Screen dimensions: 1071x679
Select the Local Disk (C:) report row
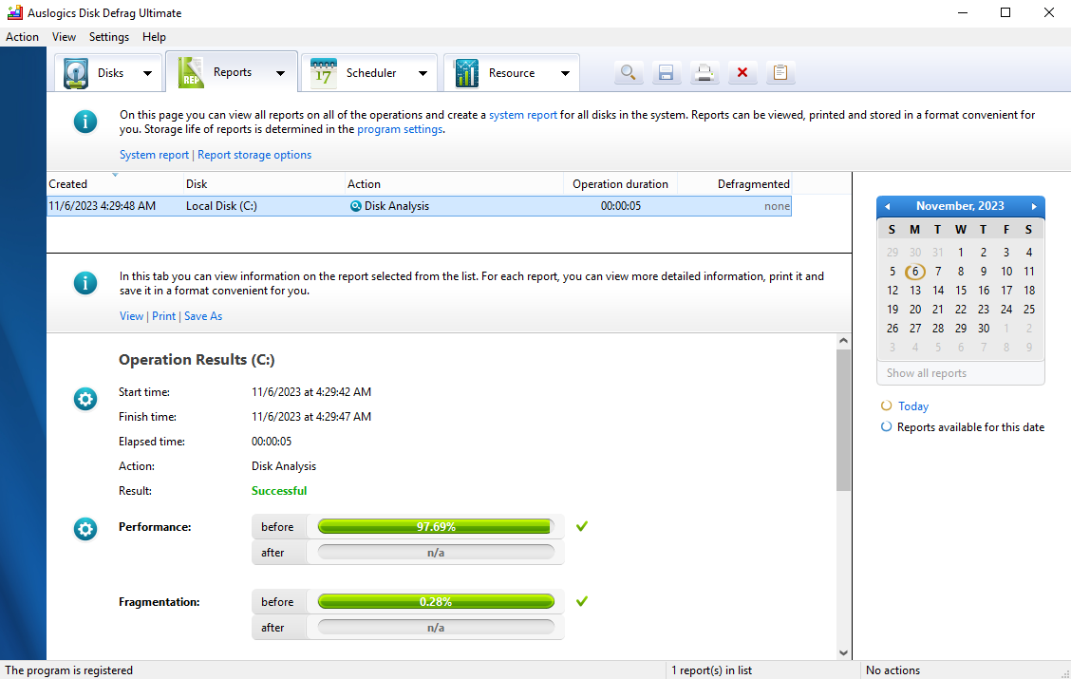tap(419, 206)
